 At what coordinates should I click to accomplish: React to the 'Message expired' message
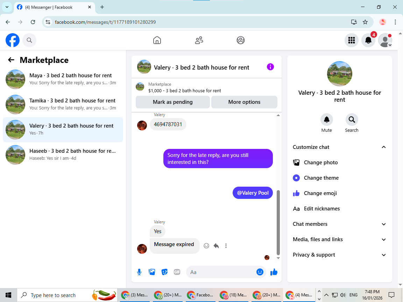pyautogui.click(x=206, y=246)
